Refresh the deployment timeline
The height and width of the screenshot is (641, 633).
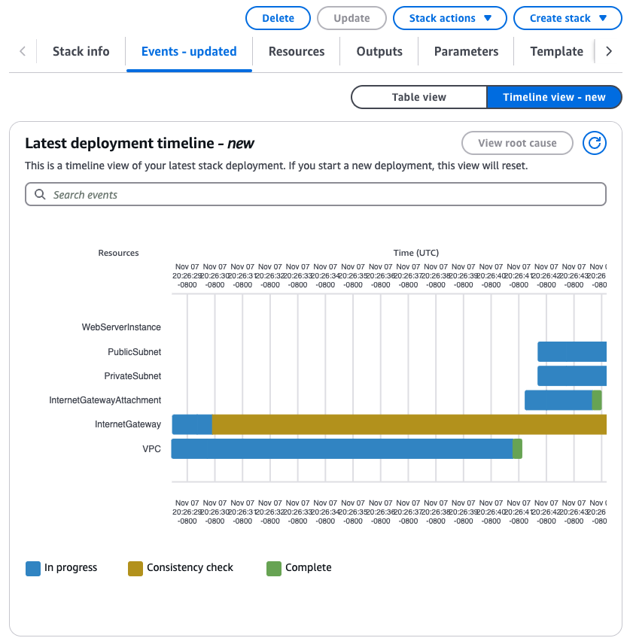[x=594, y=143]
